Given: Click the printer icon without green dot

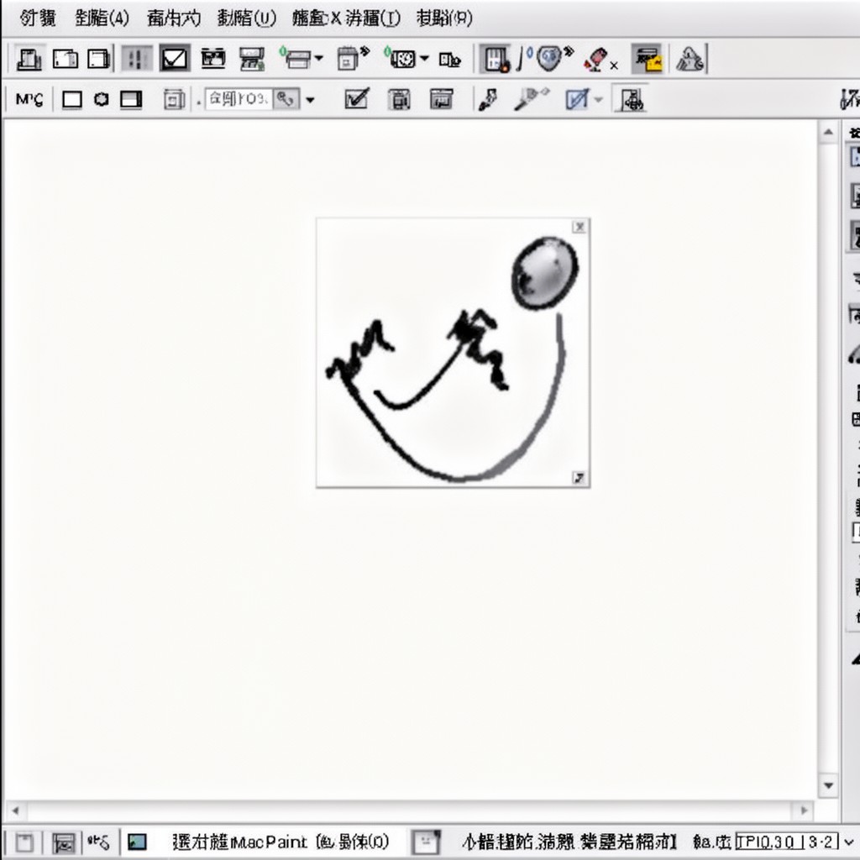Looking at the screenshot, I should (x=252, y=59).
